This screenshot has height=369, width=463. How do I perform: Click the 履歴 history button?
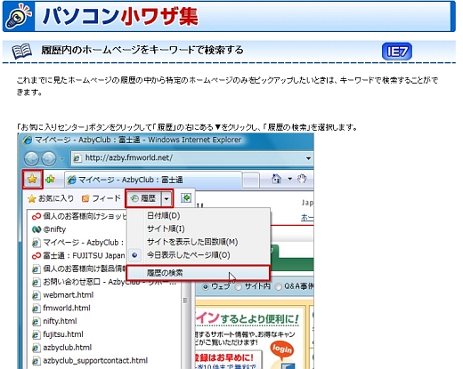(143, 198)
